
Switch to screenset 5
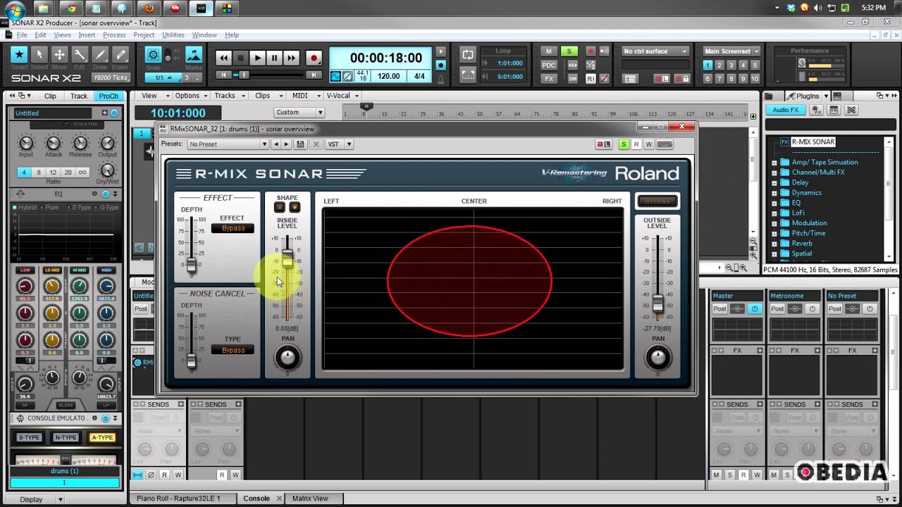(x=755, y=65)
